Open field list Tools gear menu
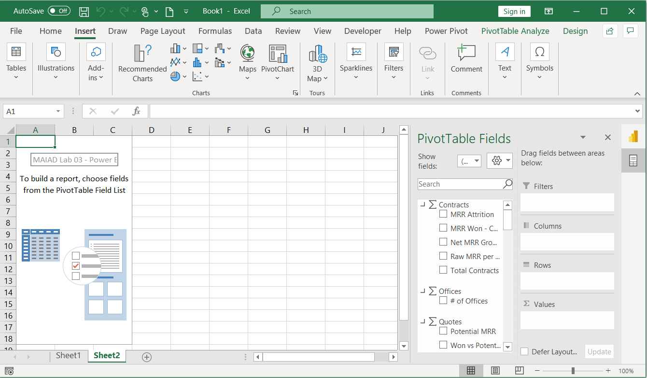Image resolution: width=647 pixels, height=378 pixels. 500,161
